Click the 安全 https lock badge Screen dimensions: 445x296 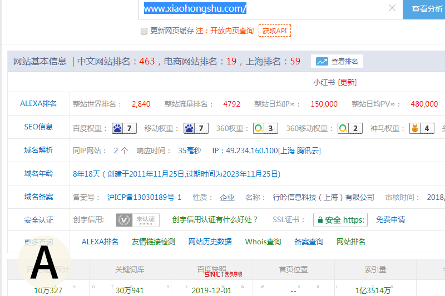tap(340, 220)
